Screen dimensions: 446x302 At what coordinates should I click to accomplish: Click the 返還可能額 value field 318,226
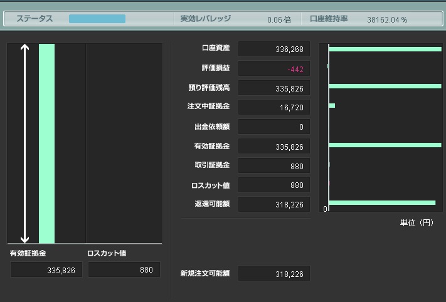274,204
